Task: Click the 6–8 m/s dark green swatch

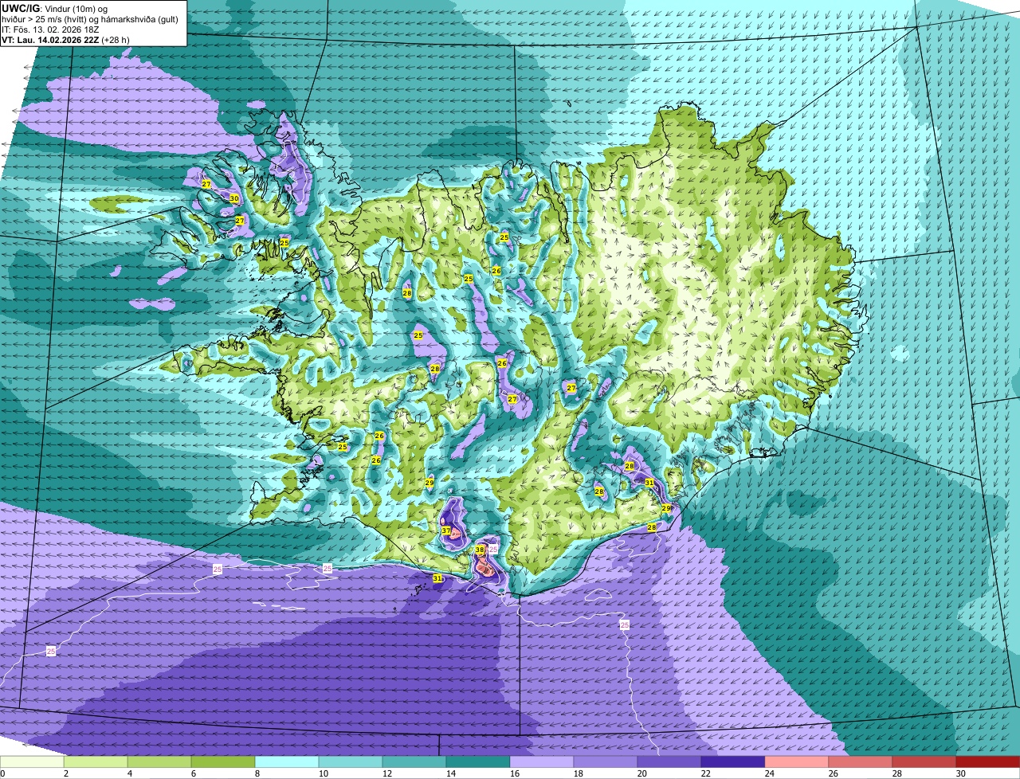Action: coord(223,761)
